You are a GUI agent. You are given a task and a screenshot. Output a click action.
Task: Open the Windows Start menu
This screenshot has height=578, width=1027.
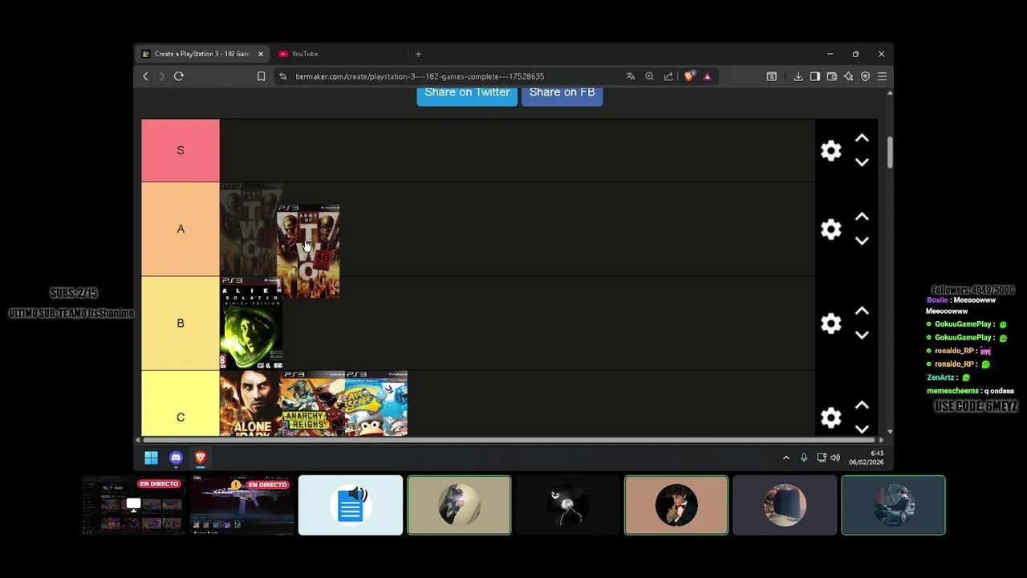click(151, 458)
